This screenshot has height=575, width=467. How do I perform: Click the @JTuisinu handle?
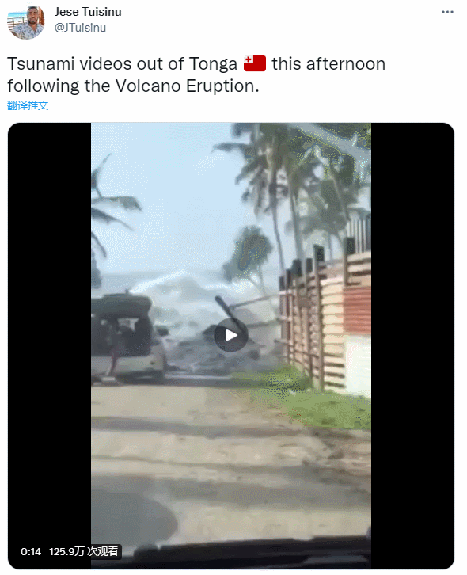point(80,28)
